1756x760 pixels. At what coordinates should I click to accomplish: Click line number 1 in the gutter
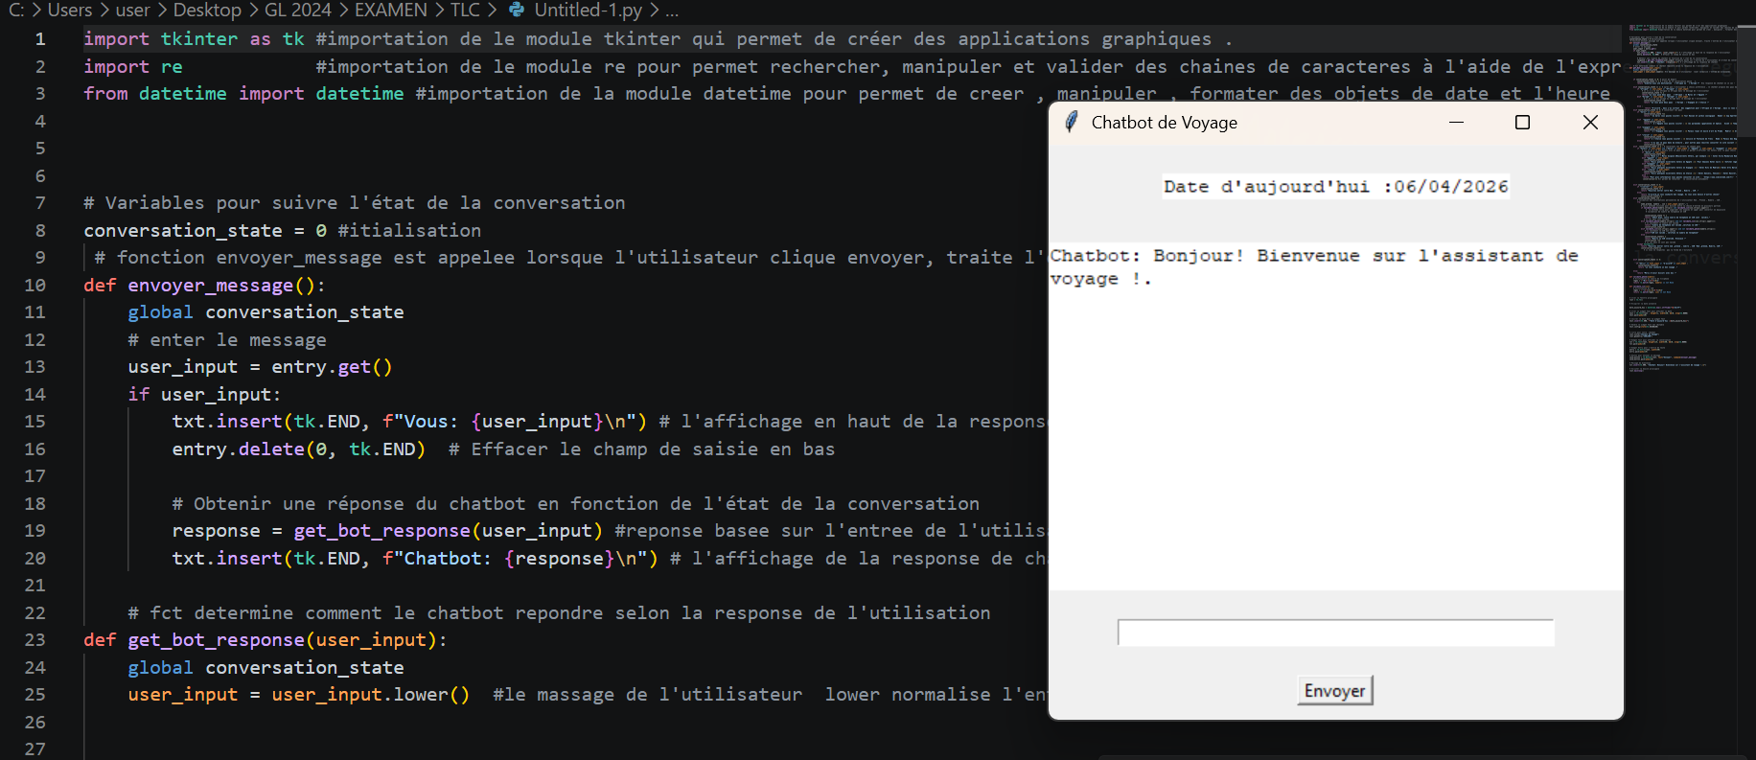[40, 39]
